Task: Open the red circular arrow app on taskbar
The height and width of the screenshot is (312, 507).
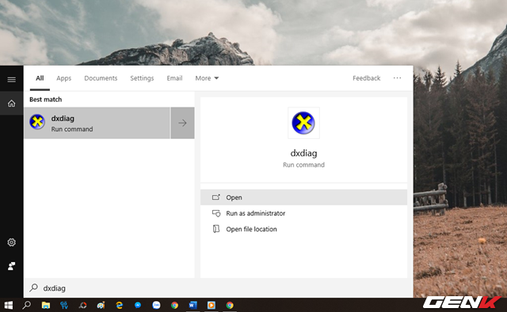Action: pos(82,305)
